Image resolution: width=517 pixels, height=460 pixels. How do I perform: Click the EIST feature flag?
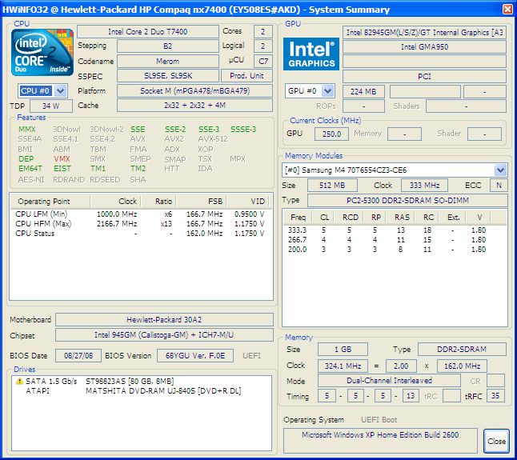click(62, 168)
